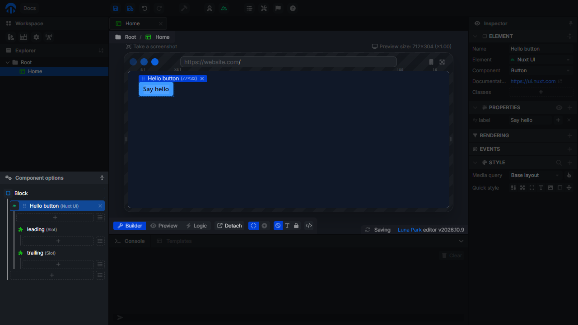This screenshot has width=578, height=325.
Task: Open the Component Button dropdown
Action: tap(541, 70)
